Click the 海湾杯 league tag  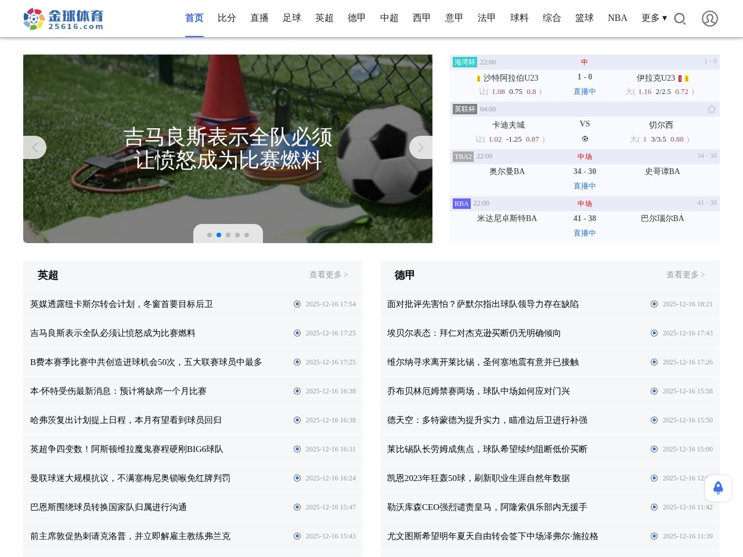(x=464, y=62)
